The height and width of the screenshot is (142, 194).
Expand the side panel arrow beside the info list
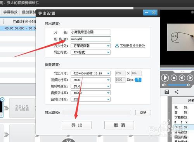point(169,120)
